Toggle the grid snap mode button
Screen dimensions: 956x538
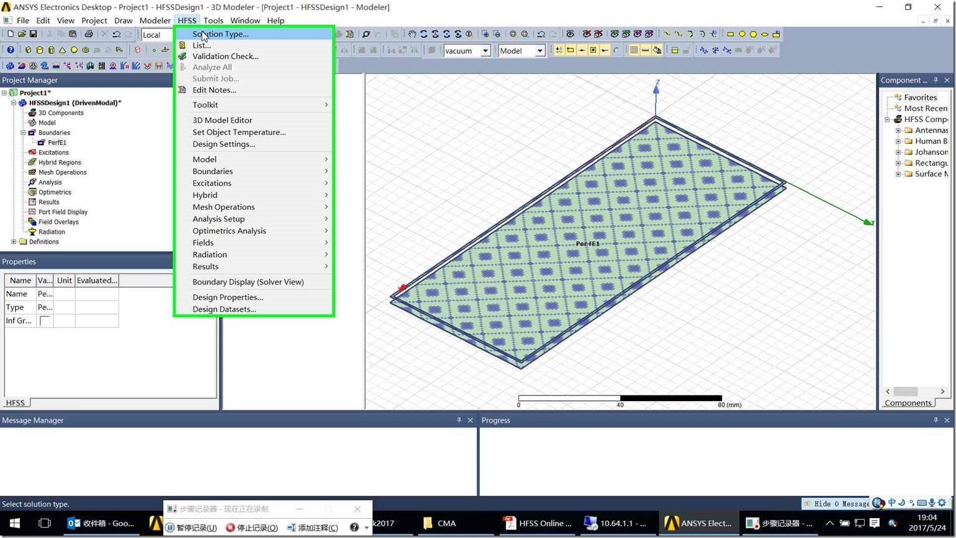(559, 50)
